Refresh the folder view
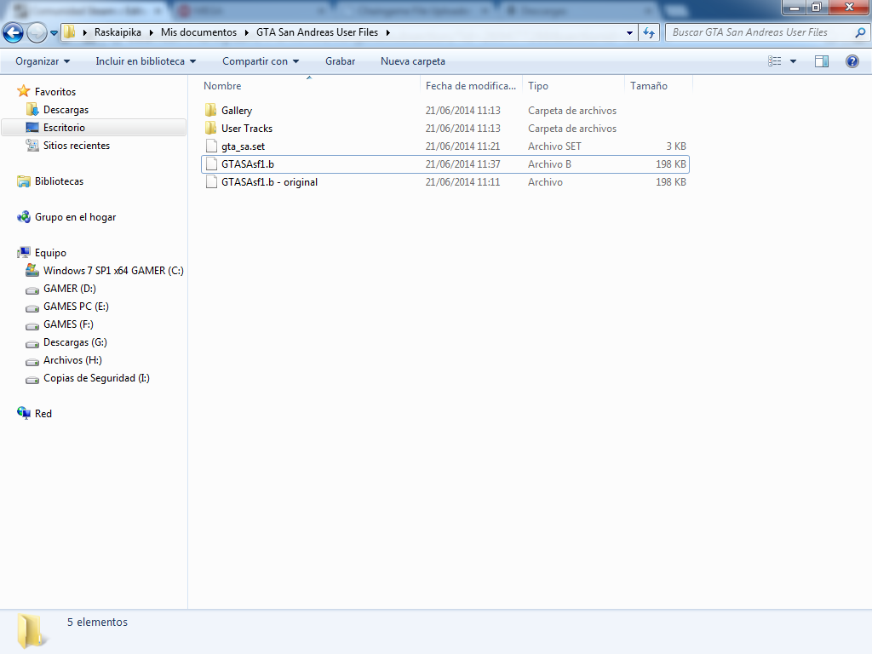The height and width of the screenshot is (654, 872). coord(648,33)
